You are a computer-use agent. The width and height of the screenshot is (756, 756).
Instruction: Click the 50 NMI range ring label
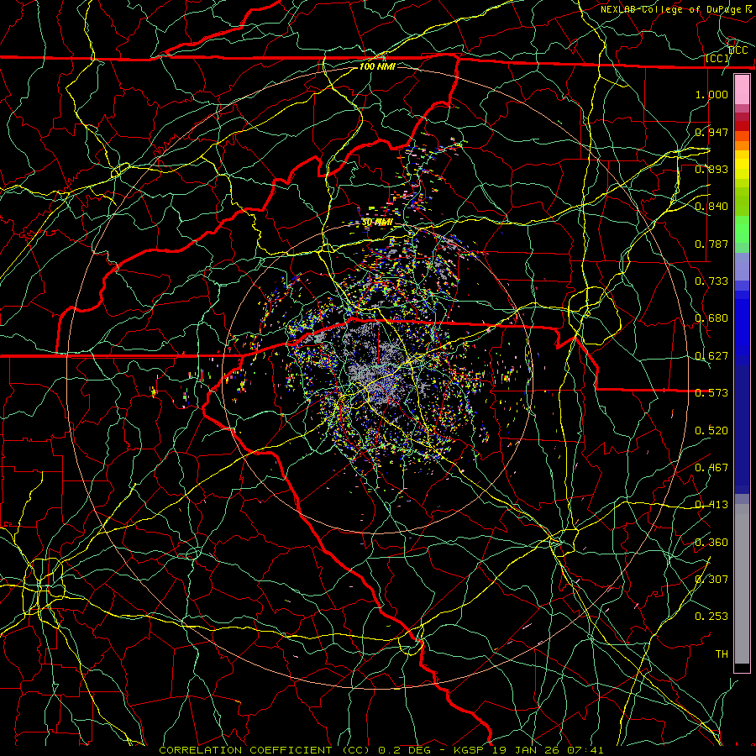[377, 223]
